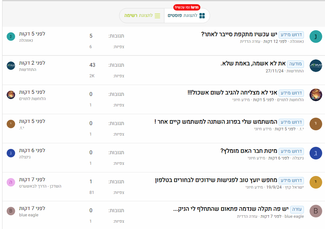The width and height of the screenshot is (325, 229).
Task: Open topic "מיטת חבר האם מומלץ?"
Action: point(249,151)
